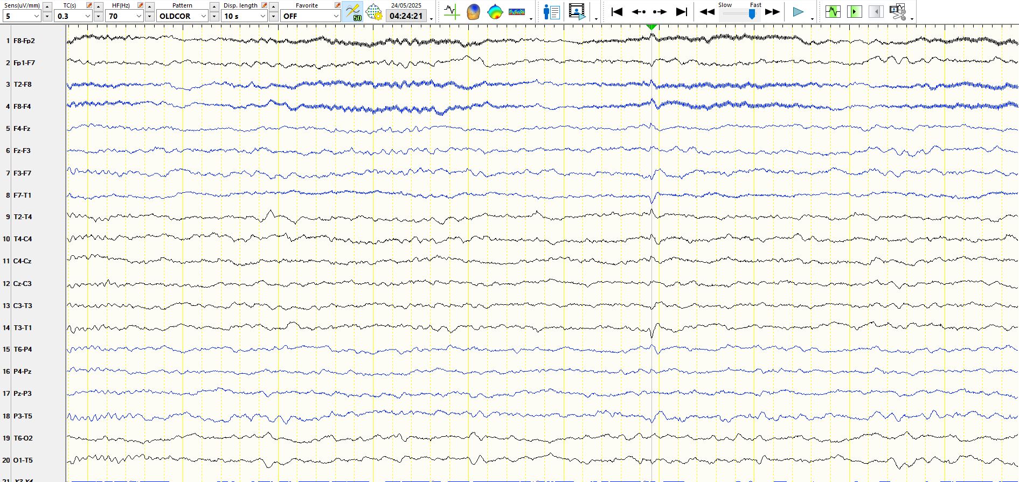Click the Disp. length down stepper arrow
The width and height of the screenshot is (1019, 482).
pyautogui.click(x=274, y=16)
